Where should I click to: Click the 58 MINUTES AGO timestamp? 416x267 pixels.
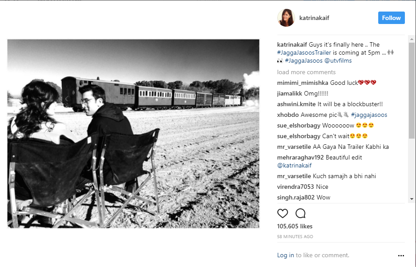pos(295,236)
